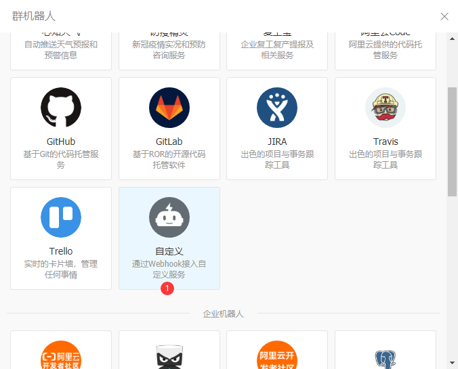Image resolution: width=458 pixels, height=369 pixels.
Task: Click the JIRA card title
Action: coord(277,142)
